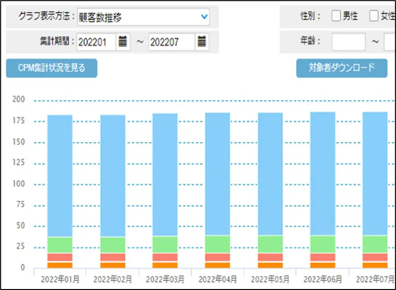
Task: Click the orange segment of 2022年06月 bar
Action: click(x=322, y=265)
